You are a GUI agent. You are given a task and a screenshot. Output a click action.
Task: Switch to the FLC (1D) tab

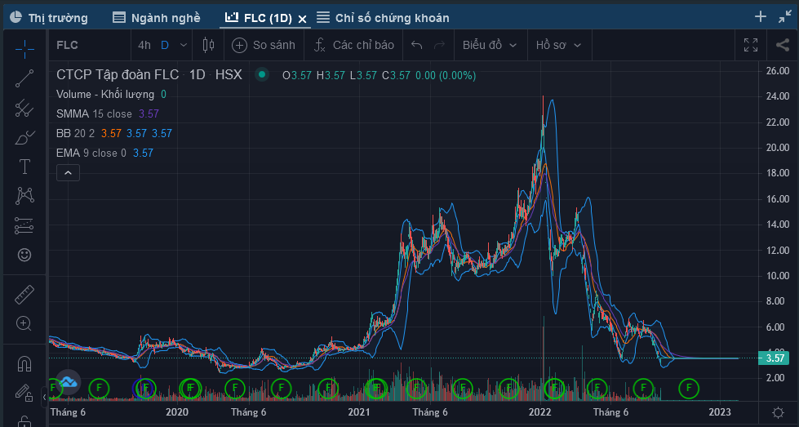(259, 18)
